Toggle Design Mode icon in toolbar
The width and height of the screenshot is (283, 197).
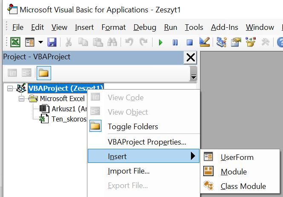point(205,42)
